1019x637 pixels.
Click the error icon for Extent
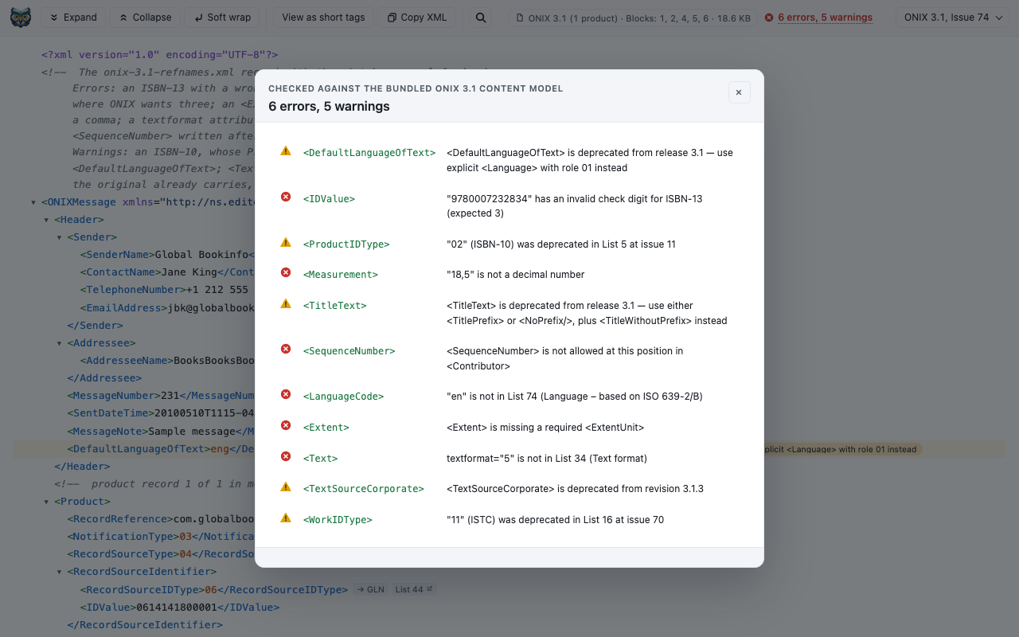(x=286, y=426)
